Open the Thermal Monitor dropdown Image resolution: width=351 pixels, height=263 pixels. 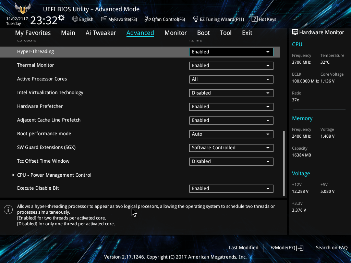(x=231, y=65)
